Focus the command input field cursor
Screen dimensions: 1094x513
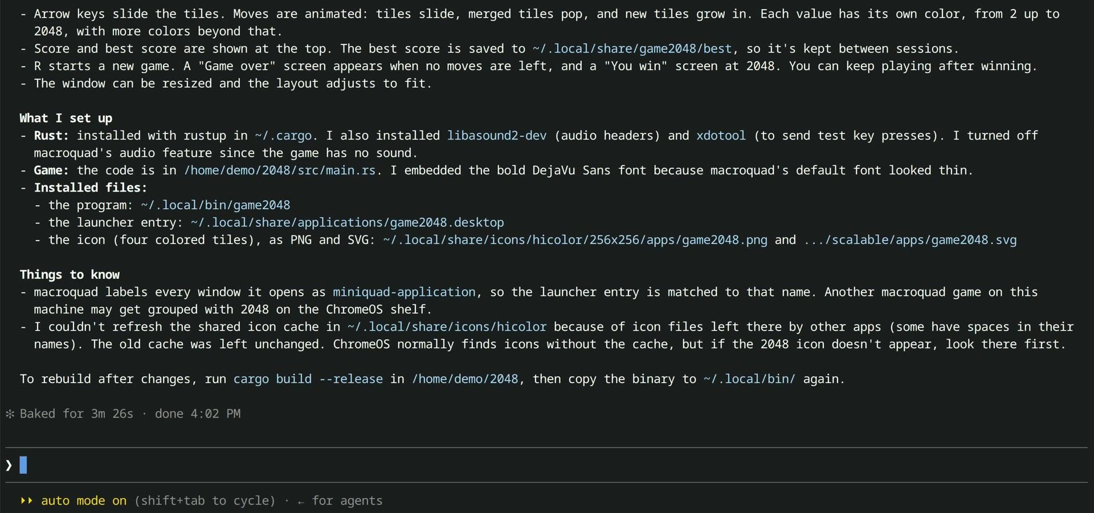(23, 465)
